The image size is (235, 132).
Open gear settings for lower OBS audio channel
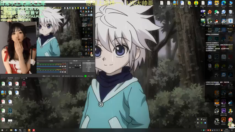coord(65,72)
